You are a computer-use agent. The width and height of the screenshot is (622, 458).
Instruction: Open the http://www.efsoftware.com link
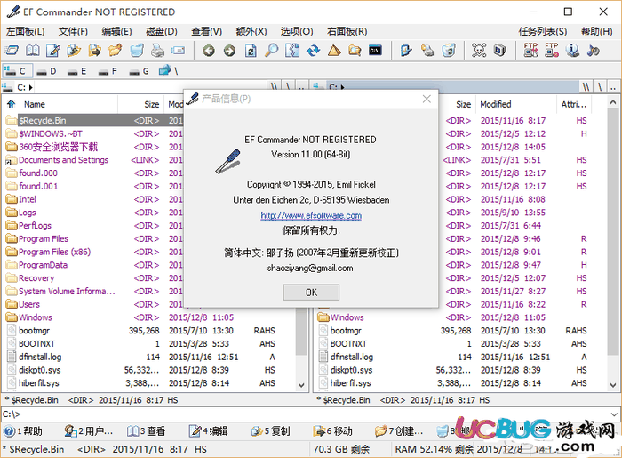tap(311, 215)
